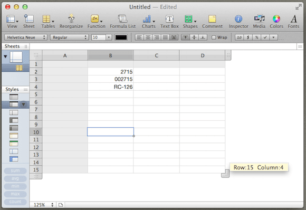Image resolution: width=306 pixels, height=210 pixels.
Task: Add a Comment to the cell
Action: 212,19
